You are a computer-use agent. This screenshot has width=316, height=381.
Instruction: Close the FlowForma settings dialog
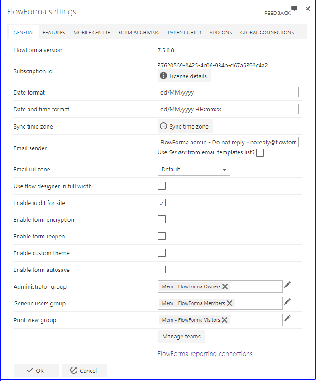coord(308,9)
